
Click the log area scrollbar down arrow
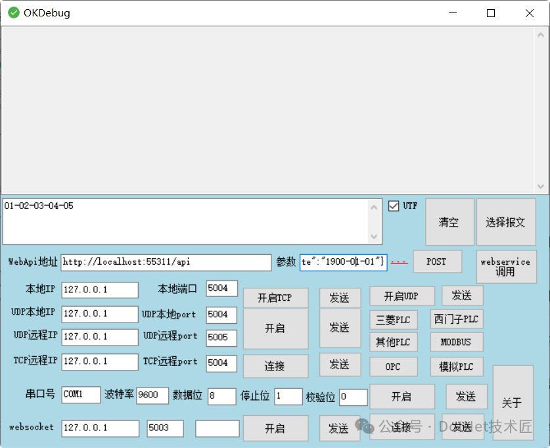pos(541,187)
